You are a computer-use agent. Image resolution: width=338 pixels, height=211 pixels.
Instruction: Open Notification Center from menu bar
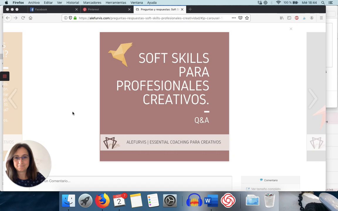click(330, 3)
